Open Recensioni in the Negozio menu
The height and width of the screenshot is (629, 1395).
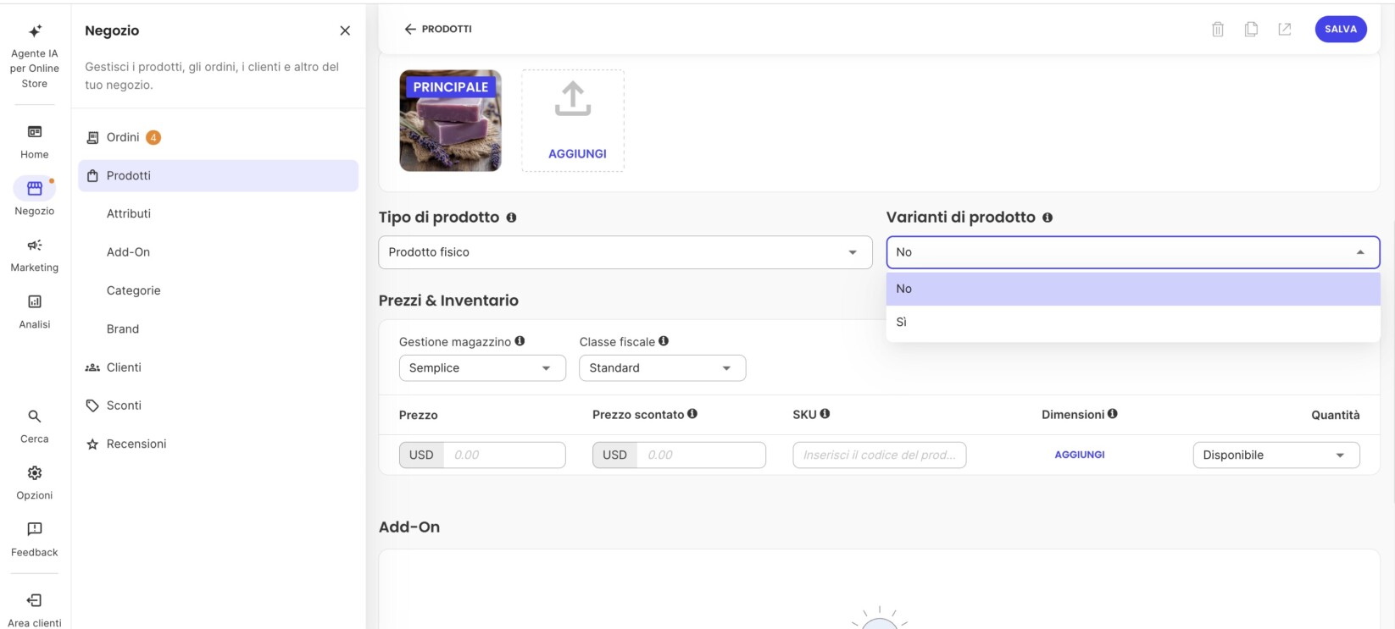(x=219, y=444)
